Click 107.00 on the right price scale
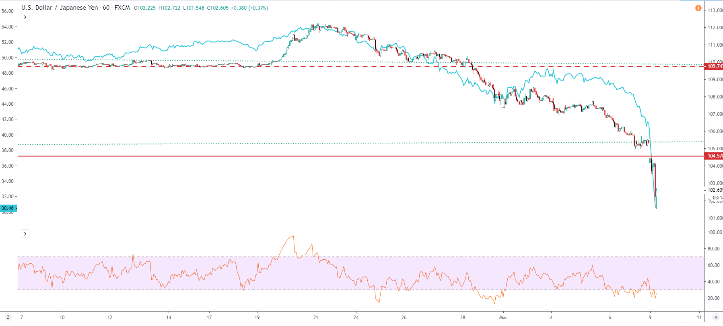 point(715,114)
